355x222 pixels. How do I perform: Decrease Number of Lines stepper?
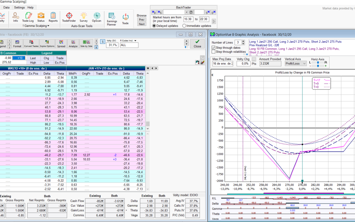[243, 43]
